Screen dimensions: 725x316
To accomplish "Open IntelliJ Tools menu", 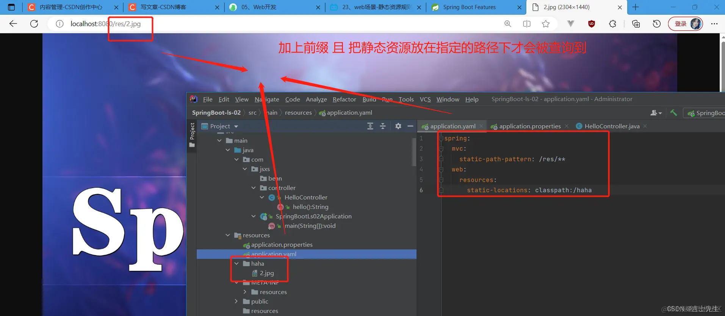I will (406, 99).
